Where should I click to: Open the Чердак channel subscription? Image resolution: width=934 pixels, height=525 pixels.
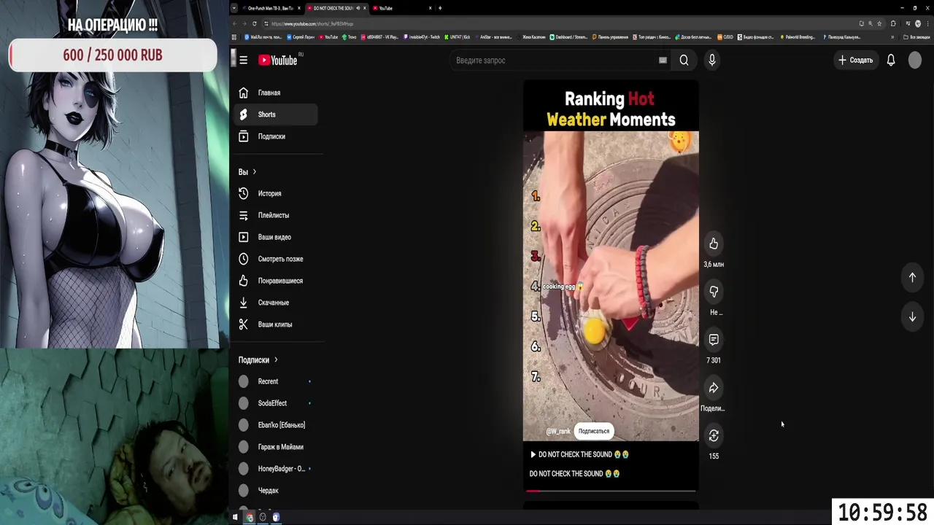(x=277, y=491)
